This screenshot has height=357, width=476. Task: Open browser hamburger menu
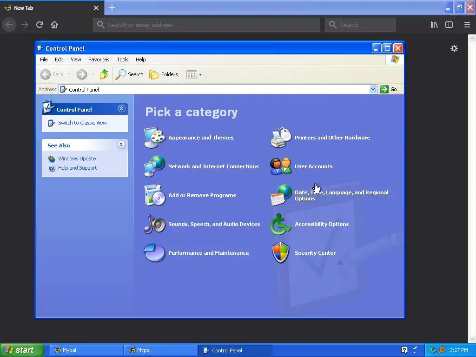pos(467,25)
